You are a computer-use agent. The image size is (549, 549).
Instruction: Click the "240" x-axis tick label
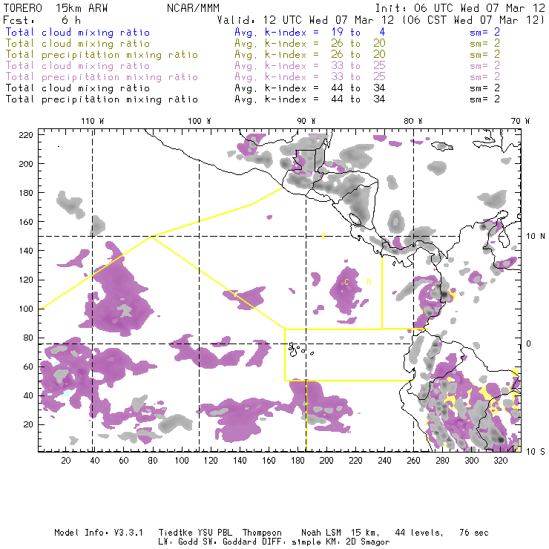(x=384, y=461)
